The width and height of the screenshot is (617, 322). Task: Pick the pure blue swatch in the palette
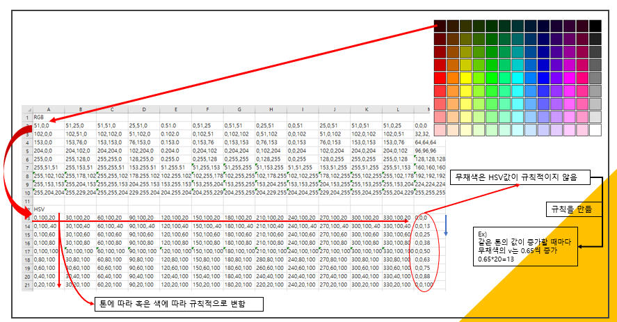543,78
